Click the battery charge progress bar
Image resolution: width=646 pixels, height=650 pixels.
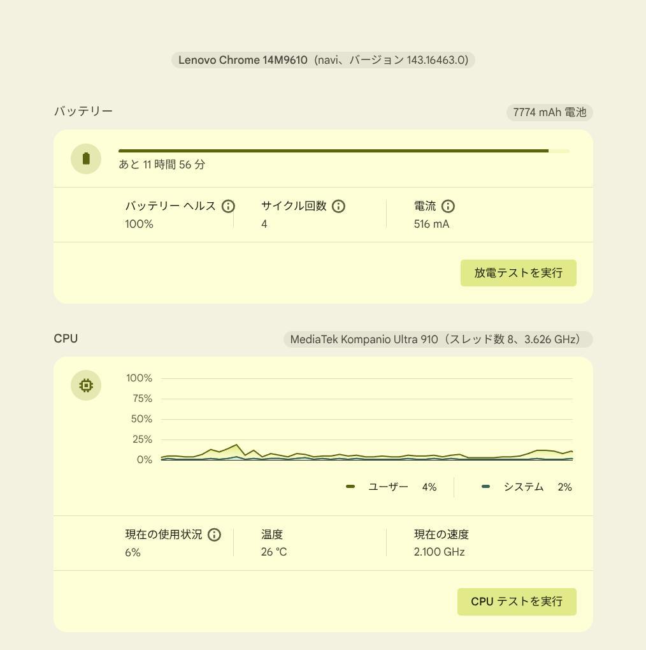click(343, 151)
